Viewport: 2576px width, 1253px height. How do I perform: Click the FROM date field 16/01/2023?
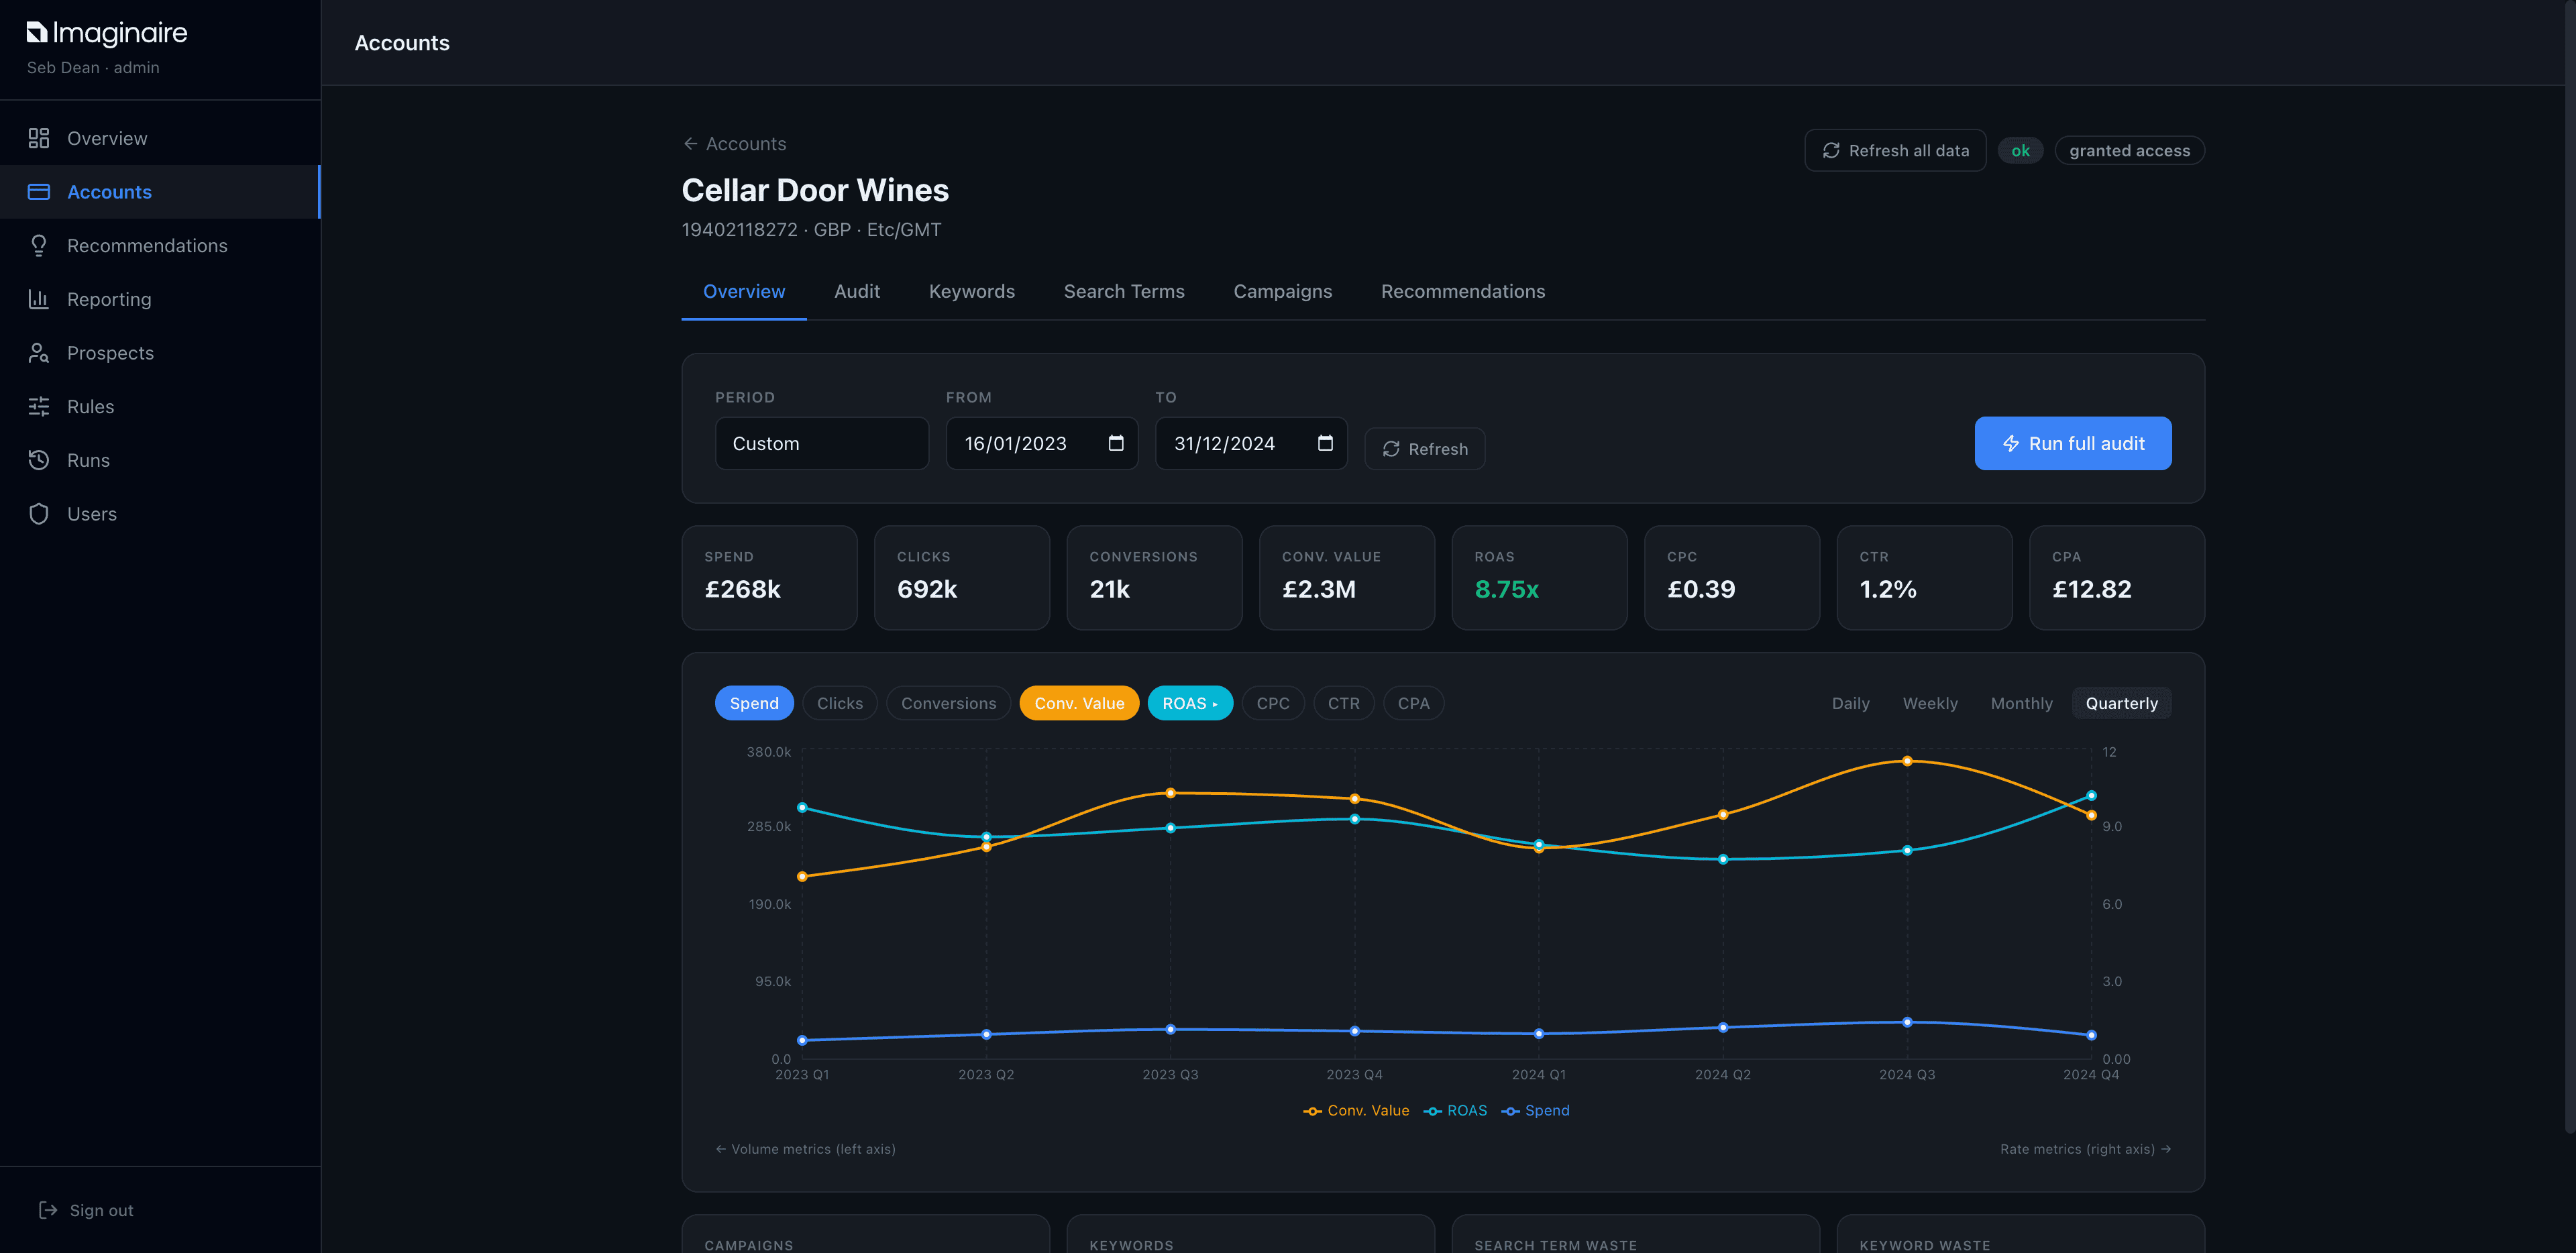coord(1042,443)
